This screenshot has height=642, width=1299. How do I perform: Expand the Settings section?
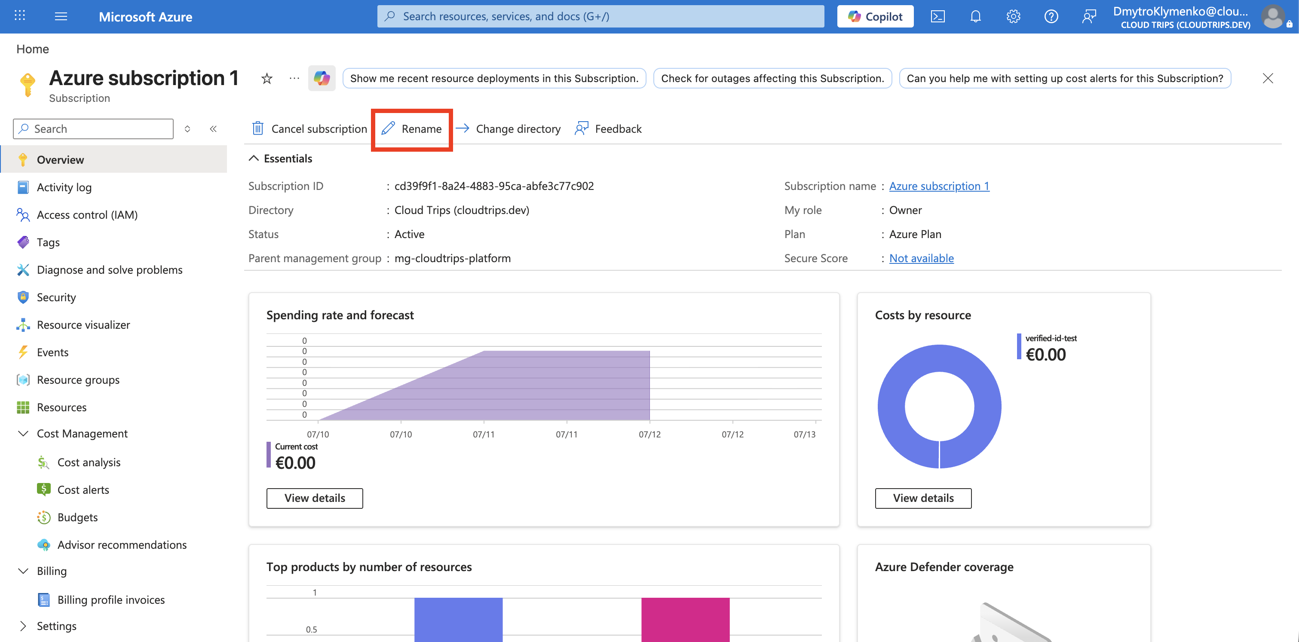coord(23,626)
